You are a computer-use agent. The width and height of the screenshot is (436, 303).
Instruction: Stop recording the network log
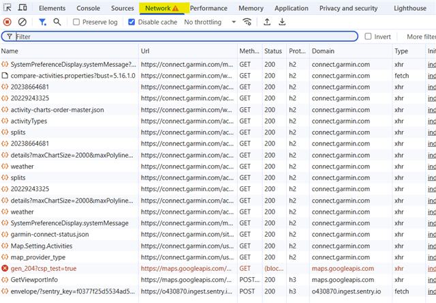[x=7, y=22]
